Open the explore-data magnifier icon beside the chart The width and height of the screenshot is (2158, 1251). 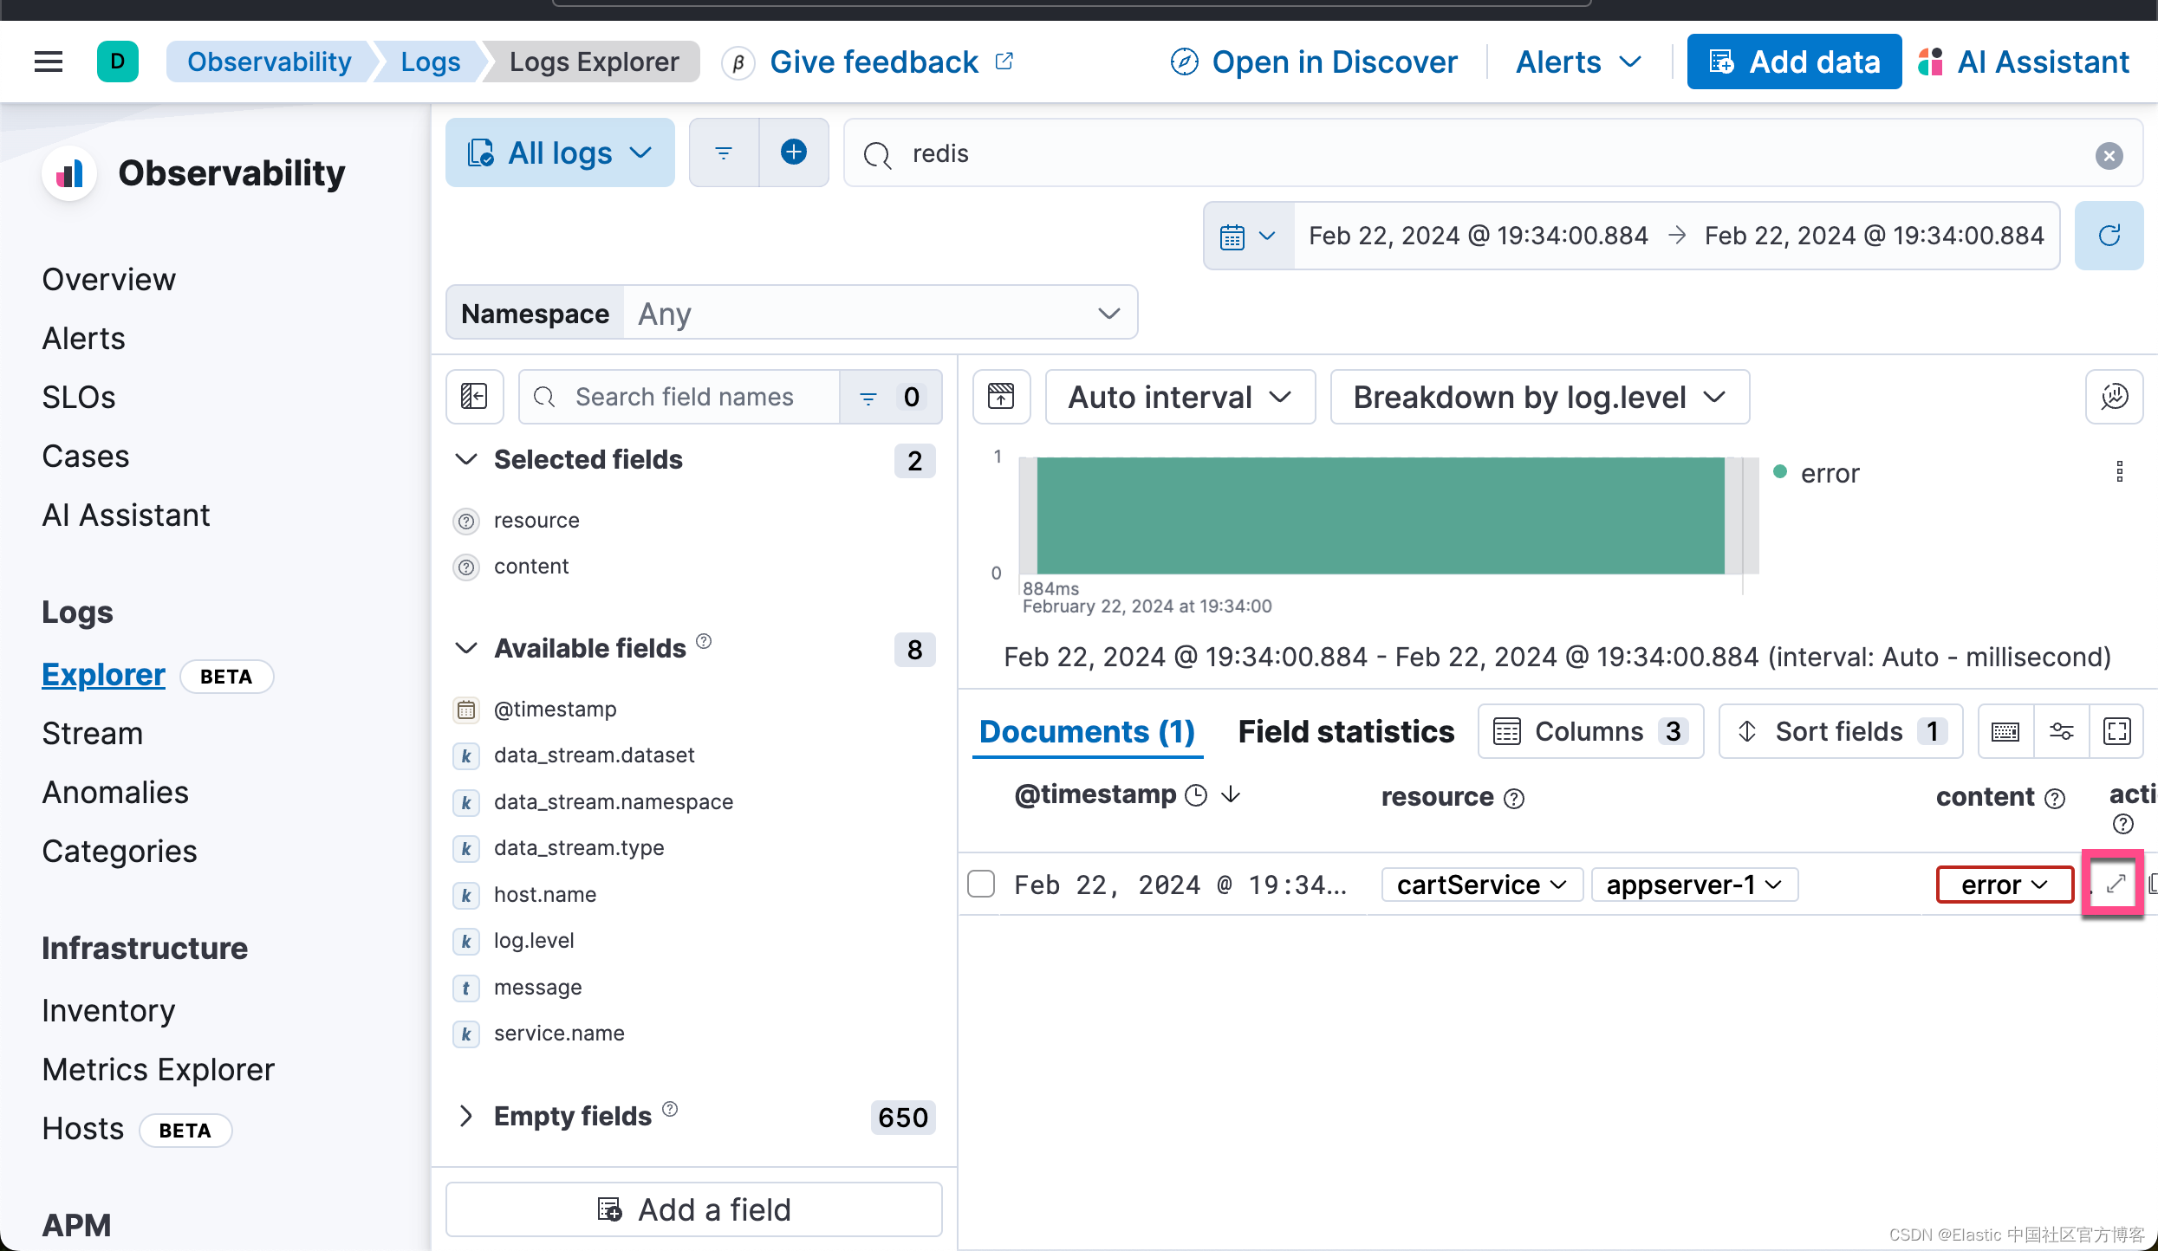click(2115, 397)
